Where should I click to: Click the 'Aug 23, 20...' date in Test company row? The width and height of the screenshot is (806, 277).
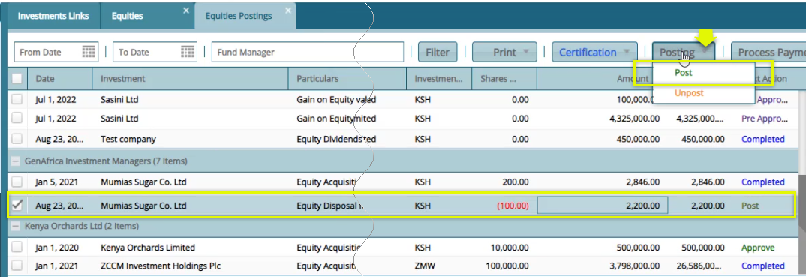click(59, 139)
